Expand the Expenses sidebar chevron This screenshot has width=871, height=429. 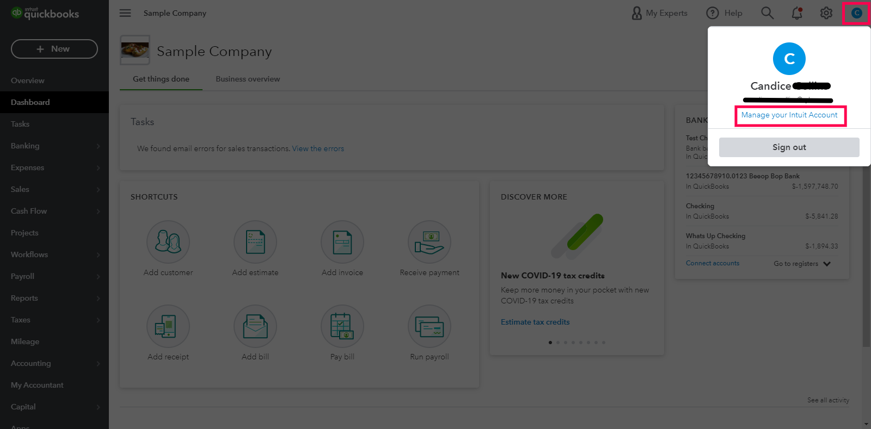coord(98,168)
